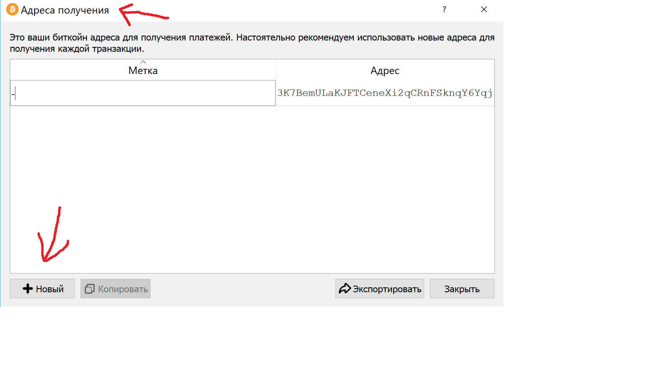Sort addresses by Метка column
The width and height of the screenshot is (667, 375).
[x=143, y=71]
